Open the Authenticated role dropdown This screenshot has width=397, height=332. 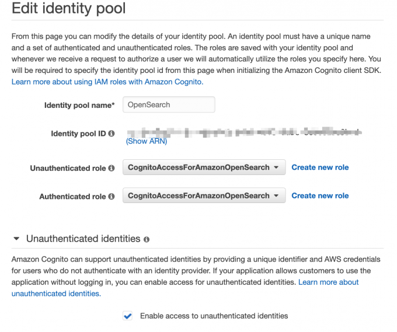click(x=204, y=195)
